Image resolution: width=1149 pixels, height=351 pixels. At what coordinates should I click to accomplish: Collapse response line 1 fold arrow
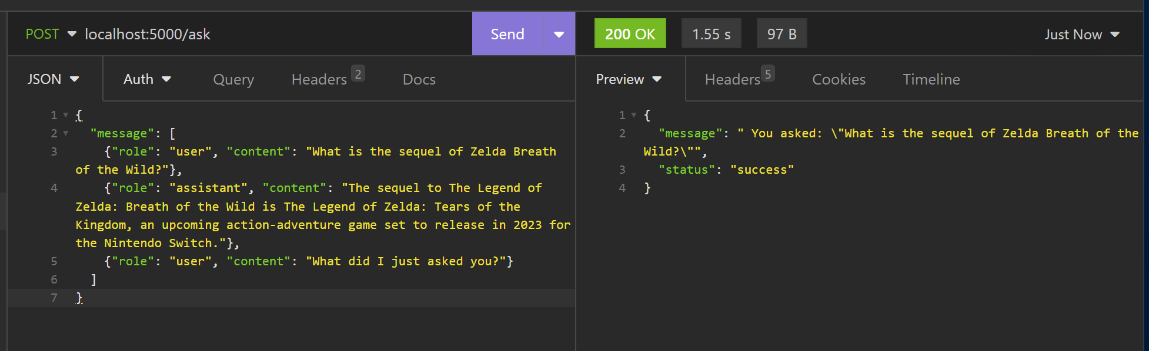click(634, 115)
